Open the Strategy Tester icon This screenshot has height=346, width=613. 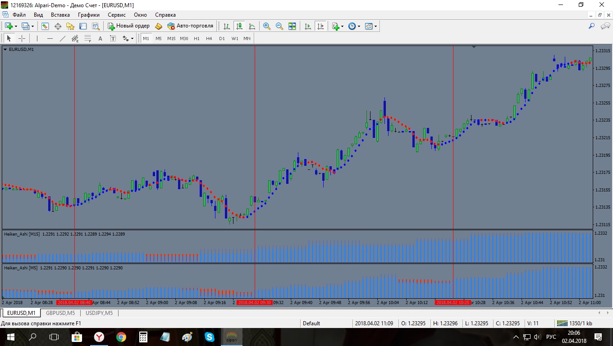coord(96,26)
